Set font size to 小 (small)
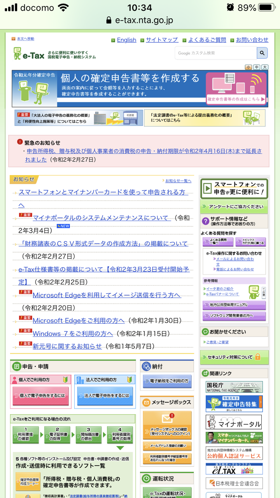The height and width of the screenshot is (498, 280). coord(248,67)
